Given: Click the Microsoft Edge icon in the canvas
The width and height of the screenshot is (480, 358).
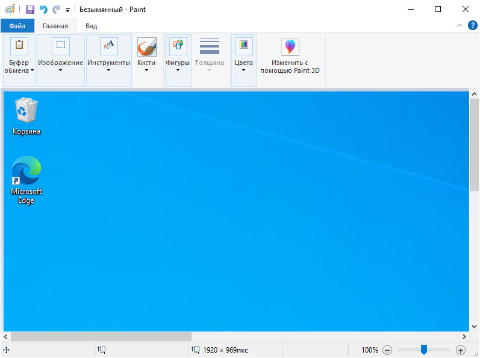Looking at the screenshot, I should [26, 170].
